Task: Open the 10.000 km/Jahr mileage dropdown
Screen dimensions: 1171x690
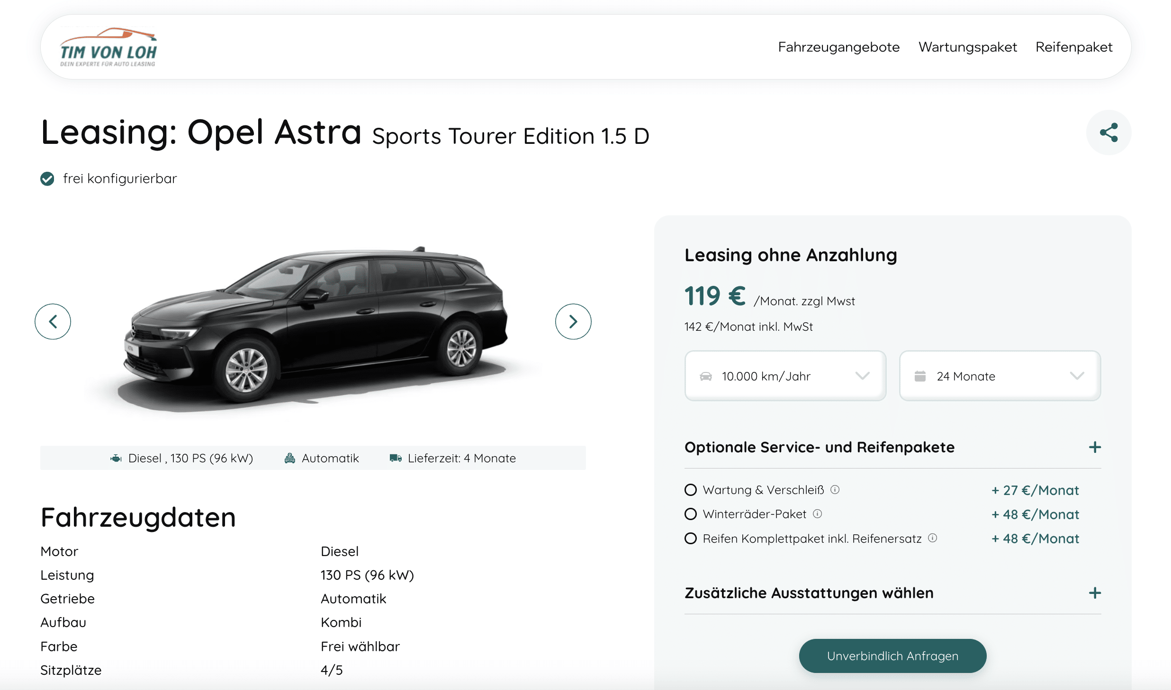Action: point(785,376)
